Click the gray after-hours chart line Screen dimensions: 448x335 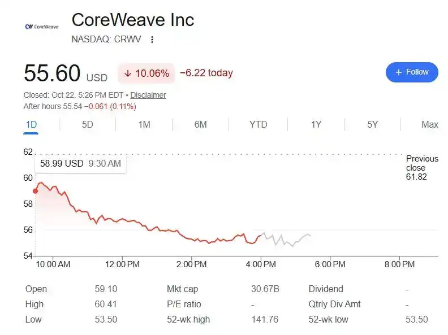286,239
